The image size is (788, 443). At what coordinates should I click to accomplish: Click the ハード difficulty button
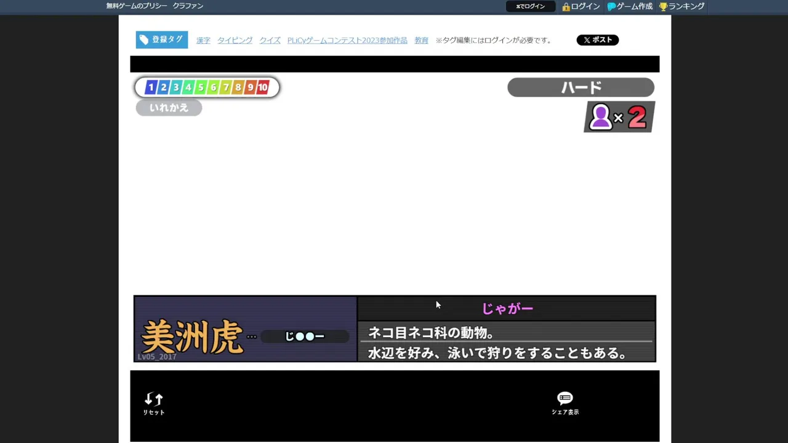581,87
